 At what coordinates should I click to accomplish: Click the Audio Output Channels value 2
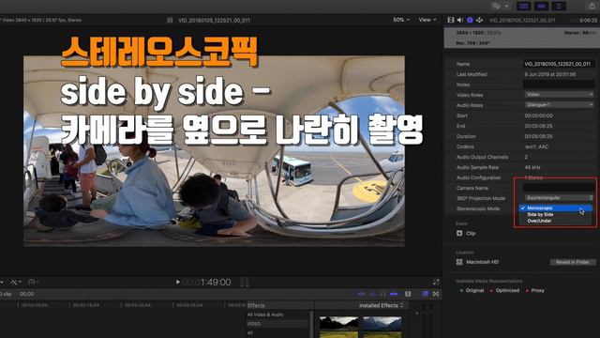click(x=526, y=157)
